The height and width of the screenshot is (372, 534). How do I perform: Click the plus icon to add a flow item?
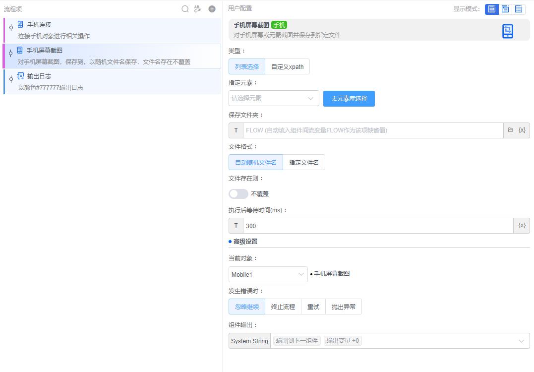click(212, 8)
